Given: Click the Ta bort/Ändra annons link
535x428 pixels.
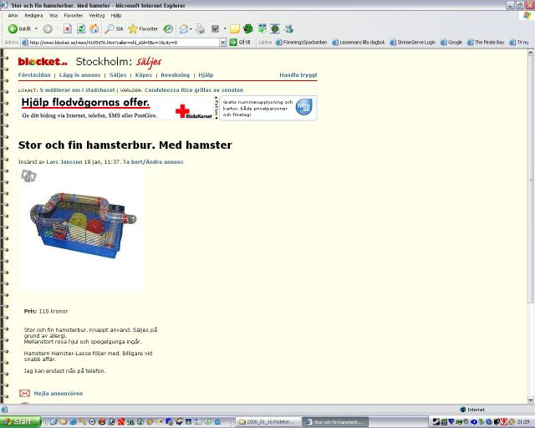Looking at the screenshot, I should click(x=153, y=162).
